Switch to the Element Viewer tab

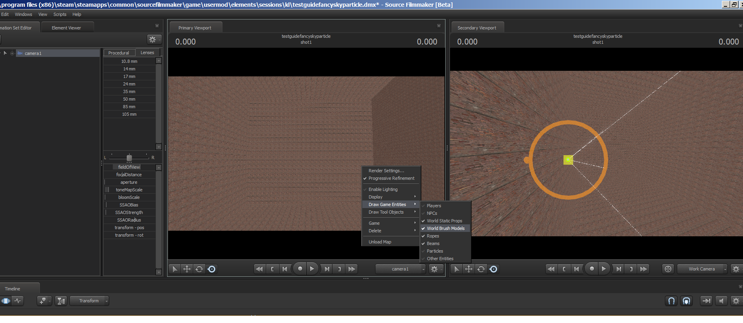[66, 28]
